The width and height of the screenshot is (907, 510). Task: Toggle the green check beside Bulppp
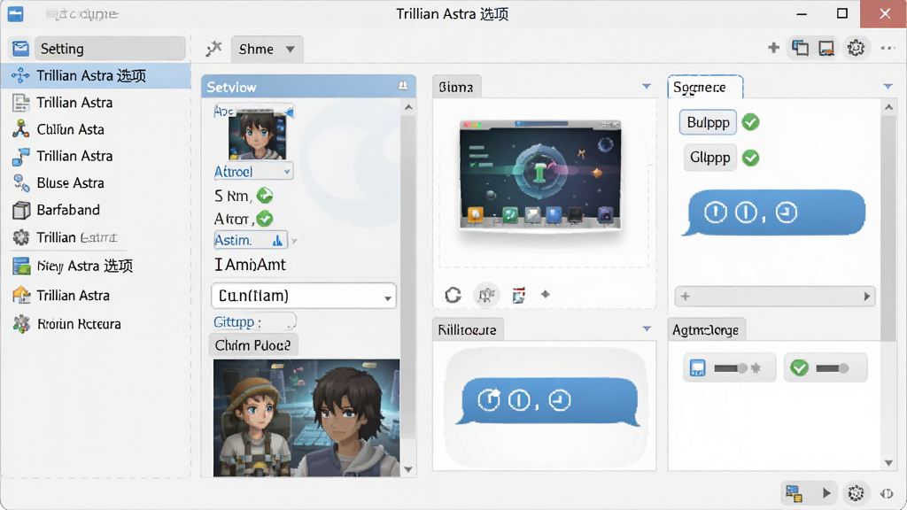[x=751, y=122]
